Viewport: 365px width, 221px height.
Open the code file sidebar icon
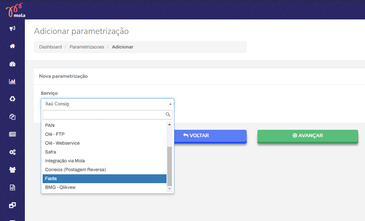(12, 187)
